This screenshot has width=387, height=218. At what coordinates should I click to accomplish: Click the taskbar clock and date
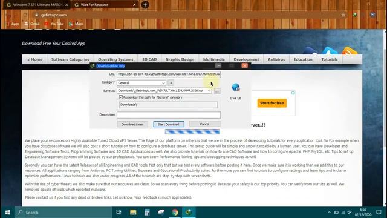(363, 213)
